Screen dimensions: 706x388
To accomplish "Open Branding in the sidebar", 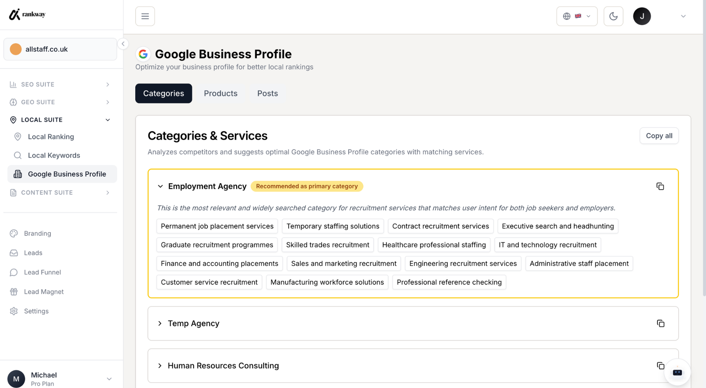I will pyautogui.click(x=37, y=234).
